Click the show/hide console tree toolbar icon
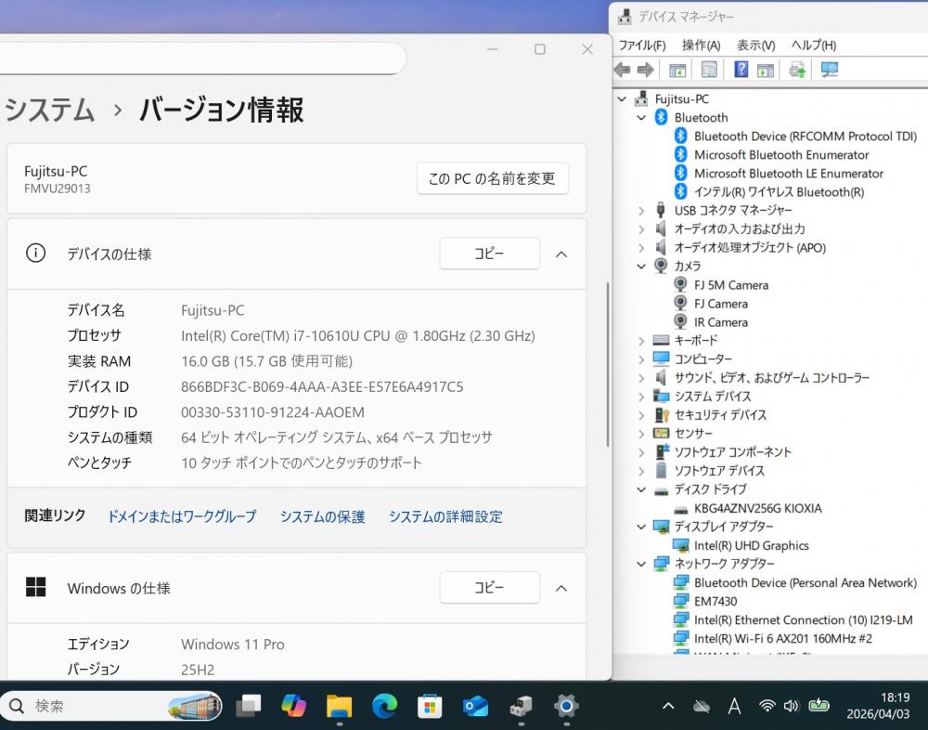This screenshot has width=928, height=730. 677,70
